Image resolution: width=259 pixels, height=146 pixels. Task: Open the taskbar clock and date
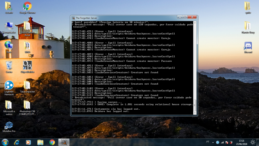click(241, 142)
